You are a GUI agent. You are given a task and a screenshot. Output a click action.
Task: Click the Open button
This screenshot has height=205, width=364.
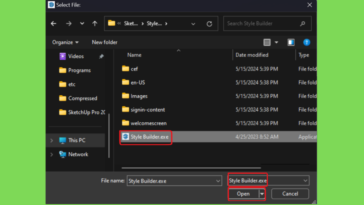(x=243, y=194)
